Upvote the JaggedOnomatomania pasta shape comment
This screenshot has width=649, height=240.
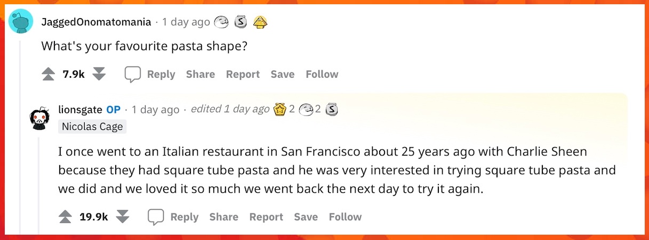pos(49,75)
